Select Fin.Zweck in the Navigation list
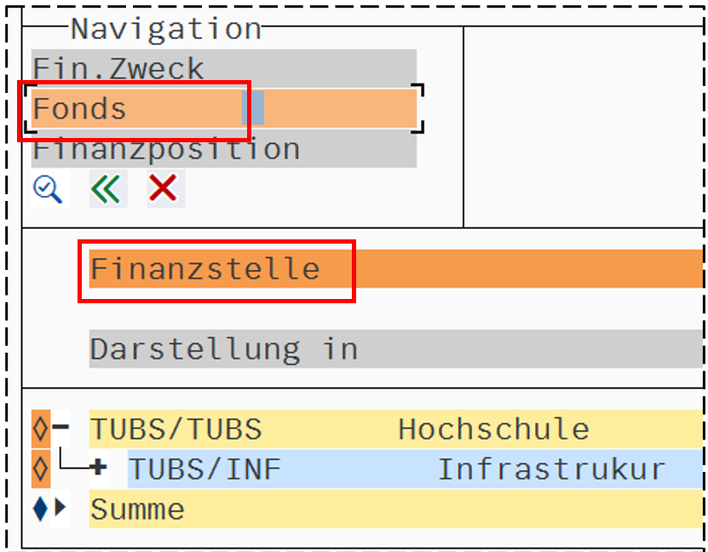The height and width of the screenshot is (552, 708). coord(119,68)
